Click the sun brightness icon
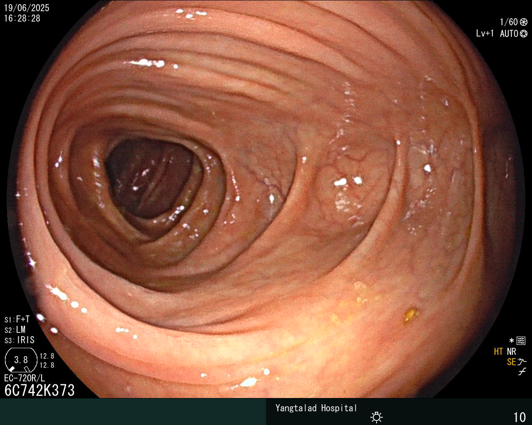 click(x=377, y=417)
